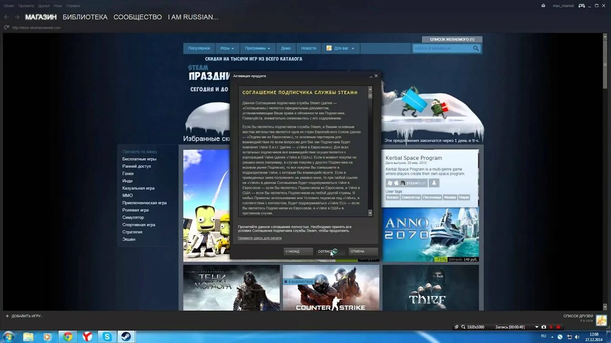Image resolution: width=611 pixels, height=343 pixels.
Task: Stop the recording with red stop icon
Action: coord(558,327)
